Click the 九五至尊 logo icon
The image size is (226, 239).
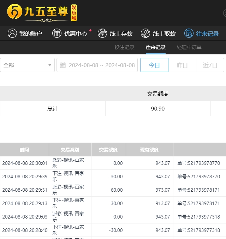pyautogui.click(x=14, y=12)
